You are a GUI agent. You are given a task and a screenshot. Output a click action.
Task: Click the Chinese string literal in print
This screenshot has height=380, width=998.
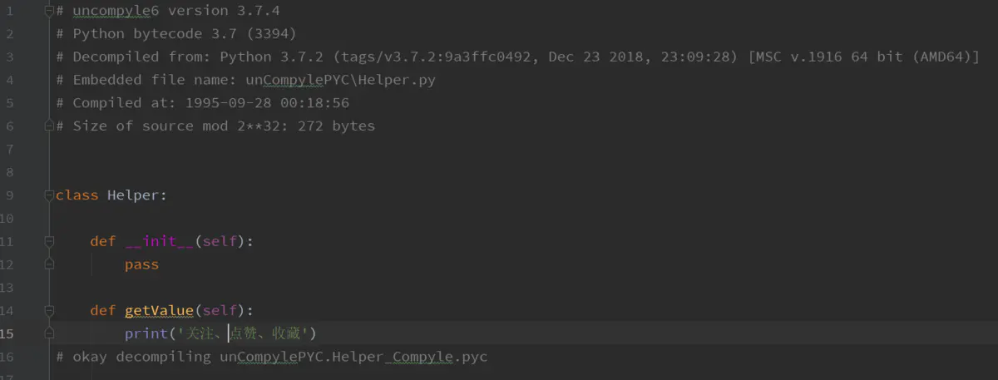(x=242, y=333)
